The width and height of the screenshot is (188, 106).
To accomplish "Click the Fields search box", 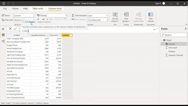I will (x=174, y=35).
